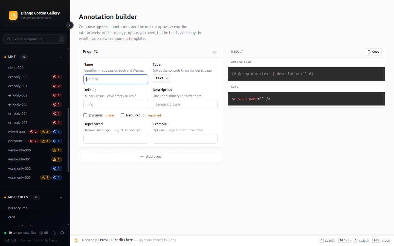
Task: Click the info badge on warn-only-002
Action: click(57, 169)
